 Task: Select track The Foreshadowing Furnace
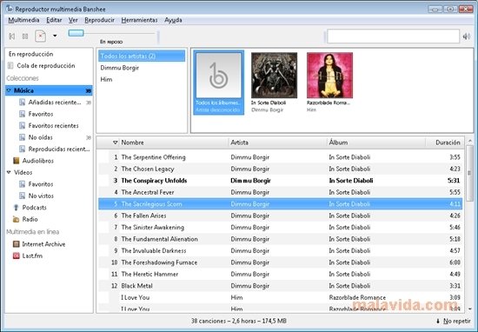click(280, 262)
